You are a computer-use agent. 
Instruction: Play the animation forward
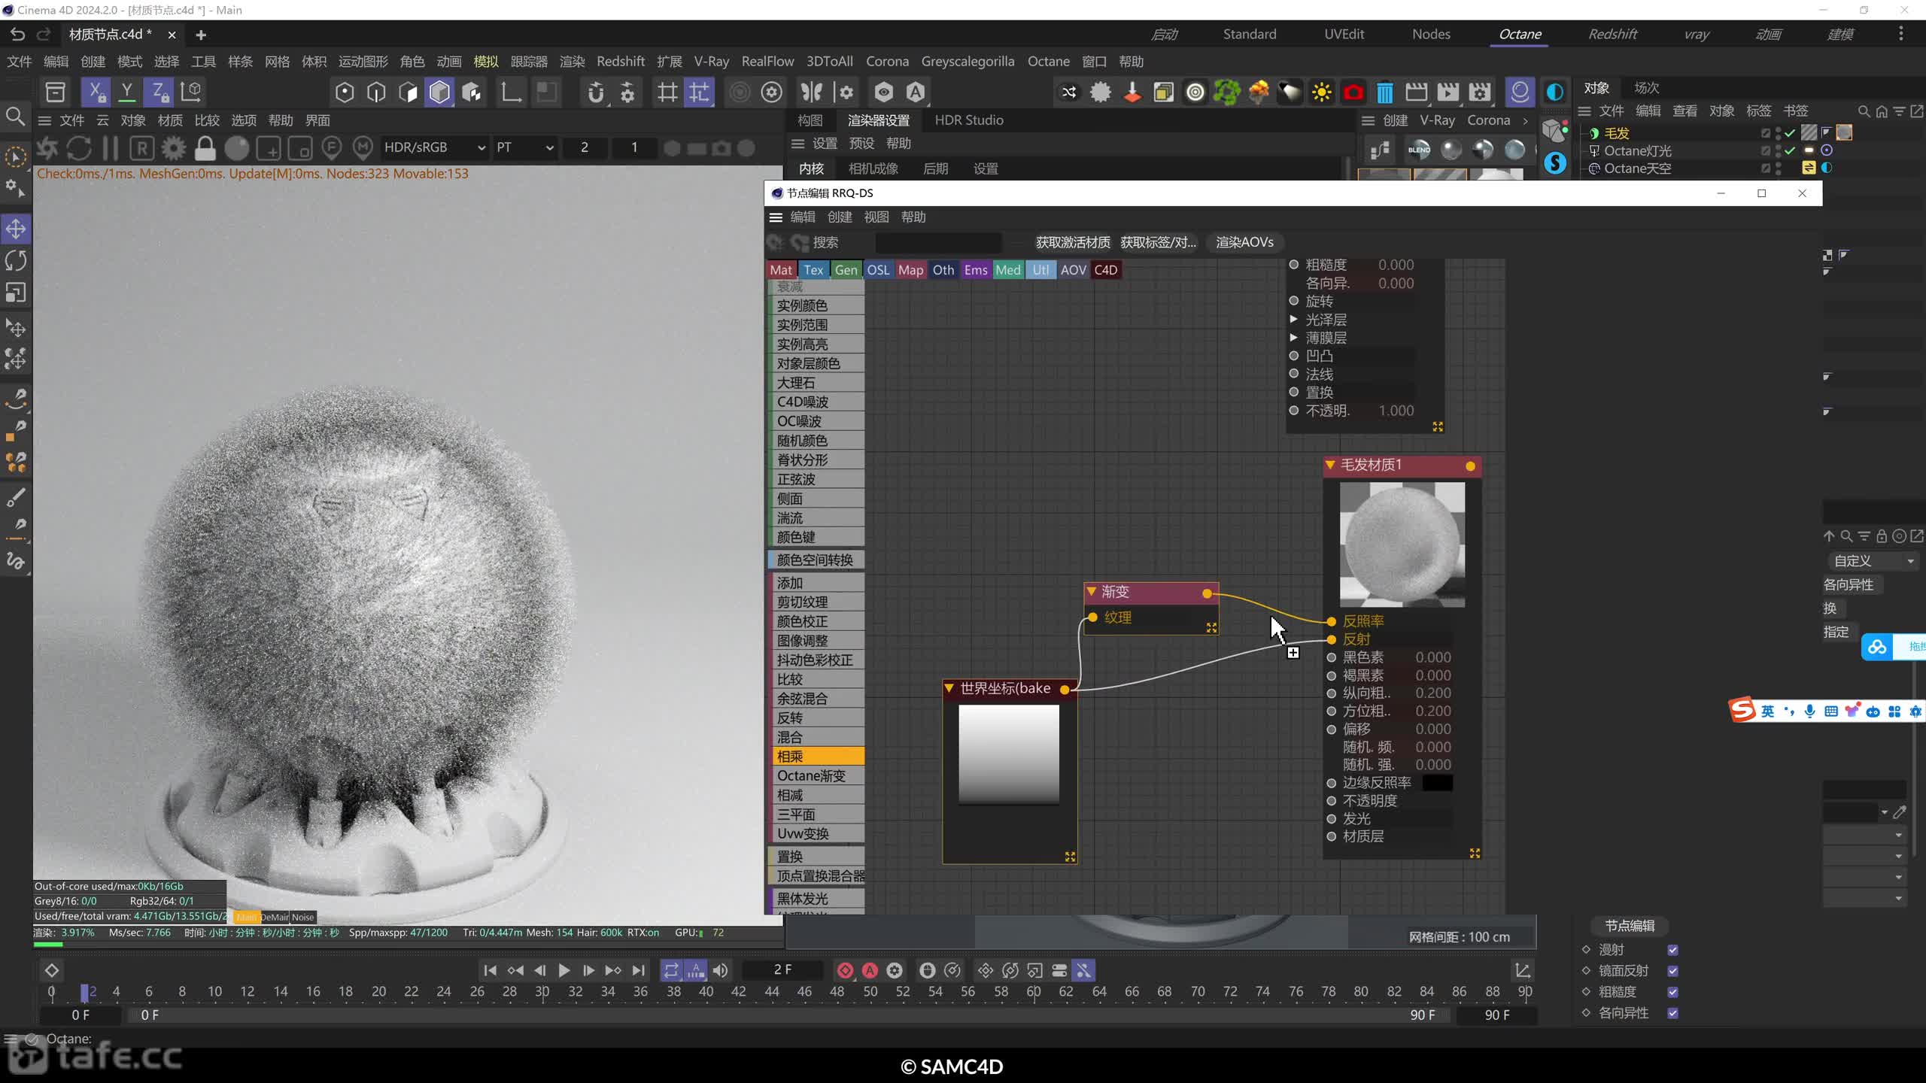pos(564,970)
